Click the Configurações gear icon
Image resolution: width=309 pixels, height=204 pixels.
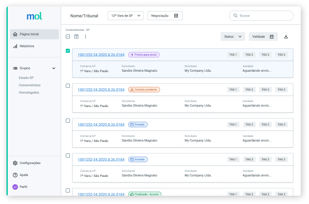click(15, 163)
